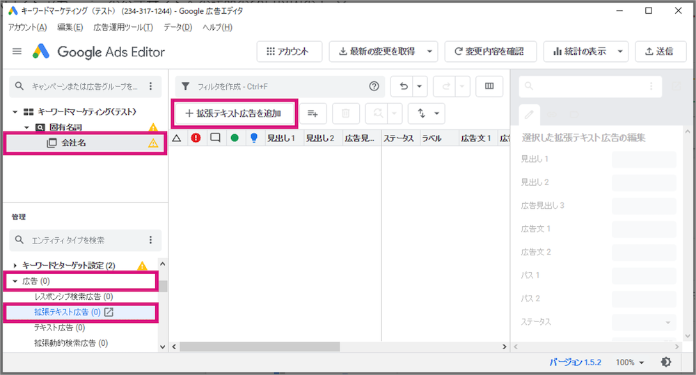Click the warning icon next to 会社名
This screenshot has height=375, width=696.
click(x=153, y=143)
